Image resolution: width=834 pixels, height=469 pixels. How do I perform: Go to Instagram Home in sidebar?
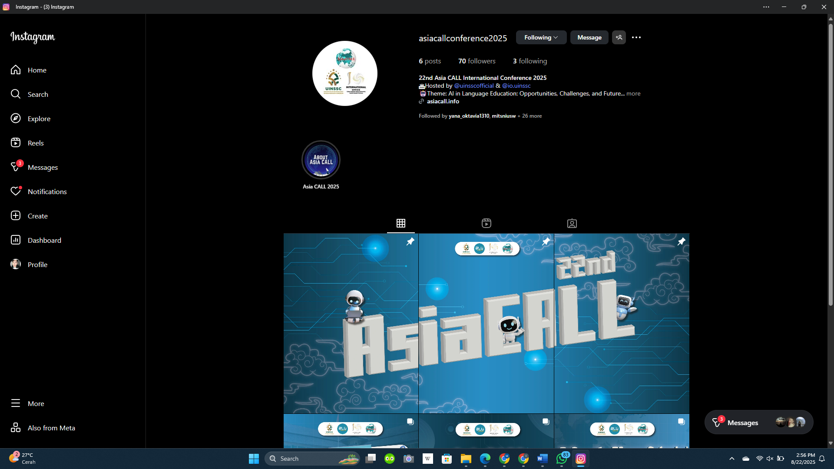click(x=29, y=70)
